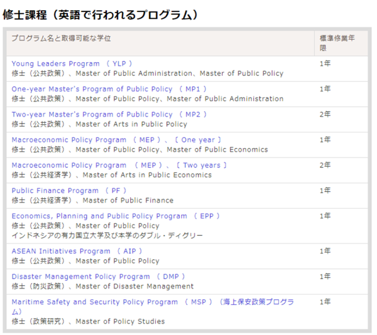Open Disaster Management Policy Program (DMP) link
The width and height of the screenshot is (377, 335).
click(x=98, y=277)
